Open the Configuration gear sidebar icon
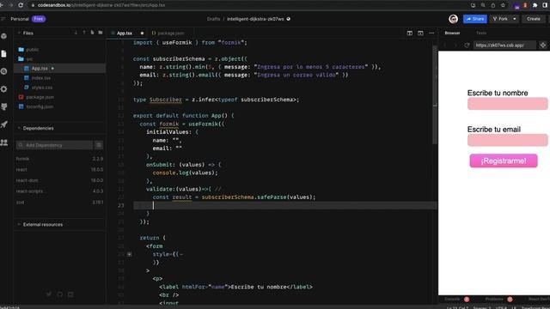Image resolution: width=550 pixels, height=309 pixels. (x=3, y=89)
